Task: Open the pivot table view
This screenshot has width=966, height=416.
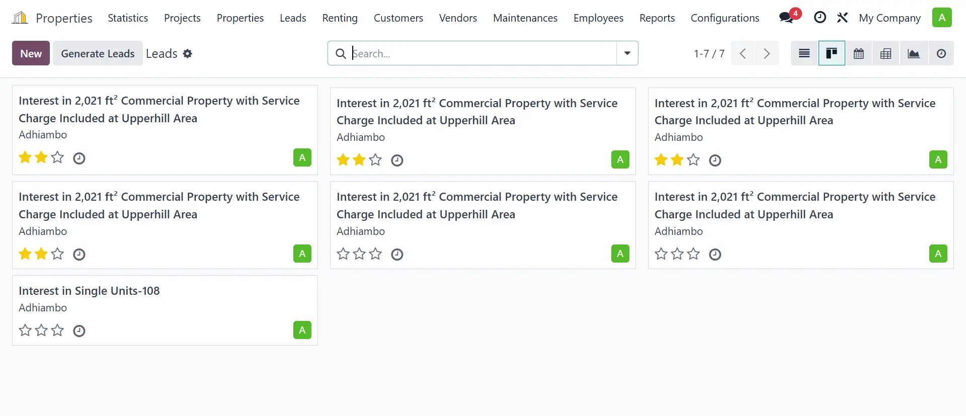Action: point(886,53)
